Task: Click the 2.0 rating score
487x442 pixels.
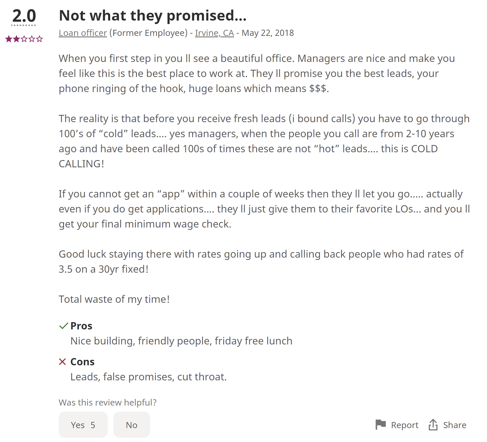Action: 24,16
